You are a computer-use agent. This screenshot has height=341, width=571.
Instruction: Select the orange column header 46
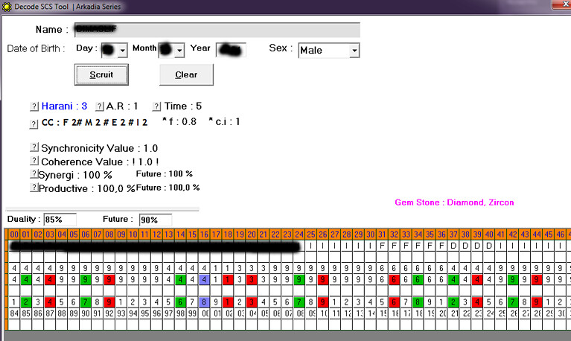point(561,235)
